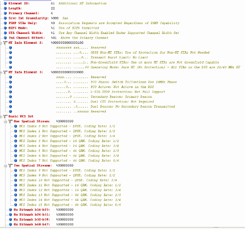245x230 pixels.
Task: Click the cube icon for PSMP STAs Only
Action: point(5,23)
